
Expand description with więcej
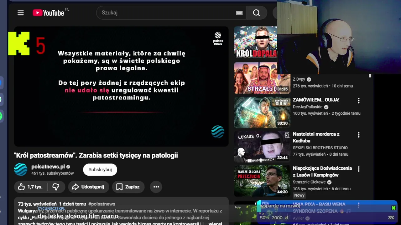tap(216, 224)
